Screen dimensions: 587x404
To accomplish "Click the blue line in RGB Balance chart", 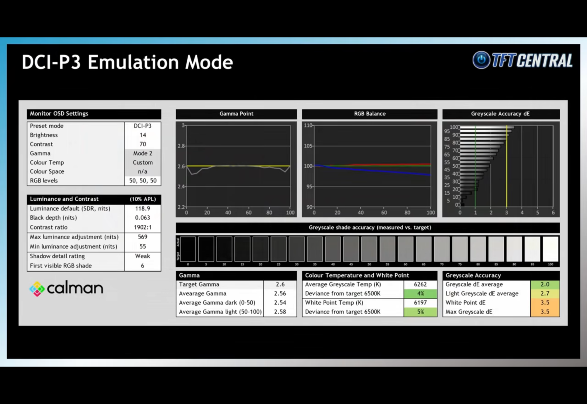I will tap(390, 171).
